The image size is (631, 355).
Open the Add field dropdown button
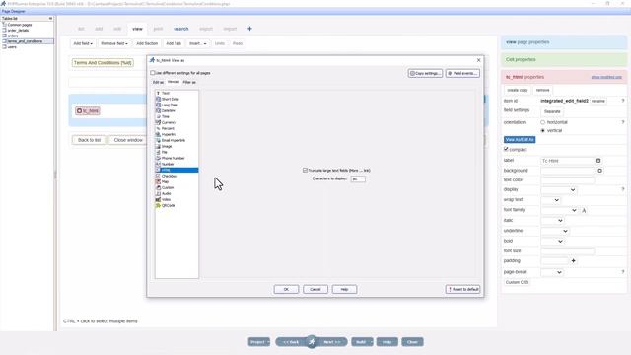(x=83, y=43)
